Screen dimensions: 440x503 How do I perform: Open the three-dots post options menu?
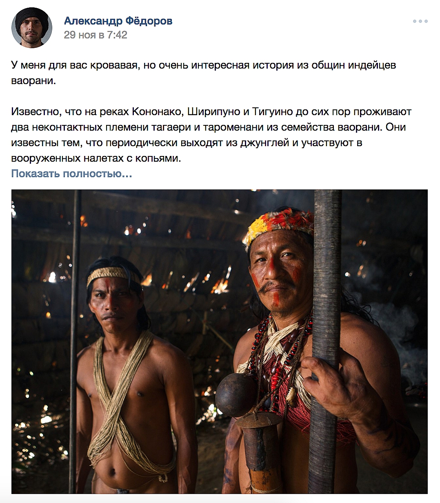(420, 22)
